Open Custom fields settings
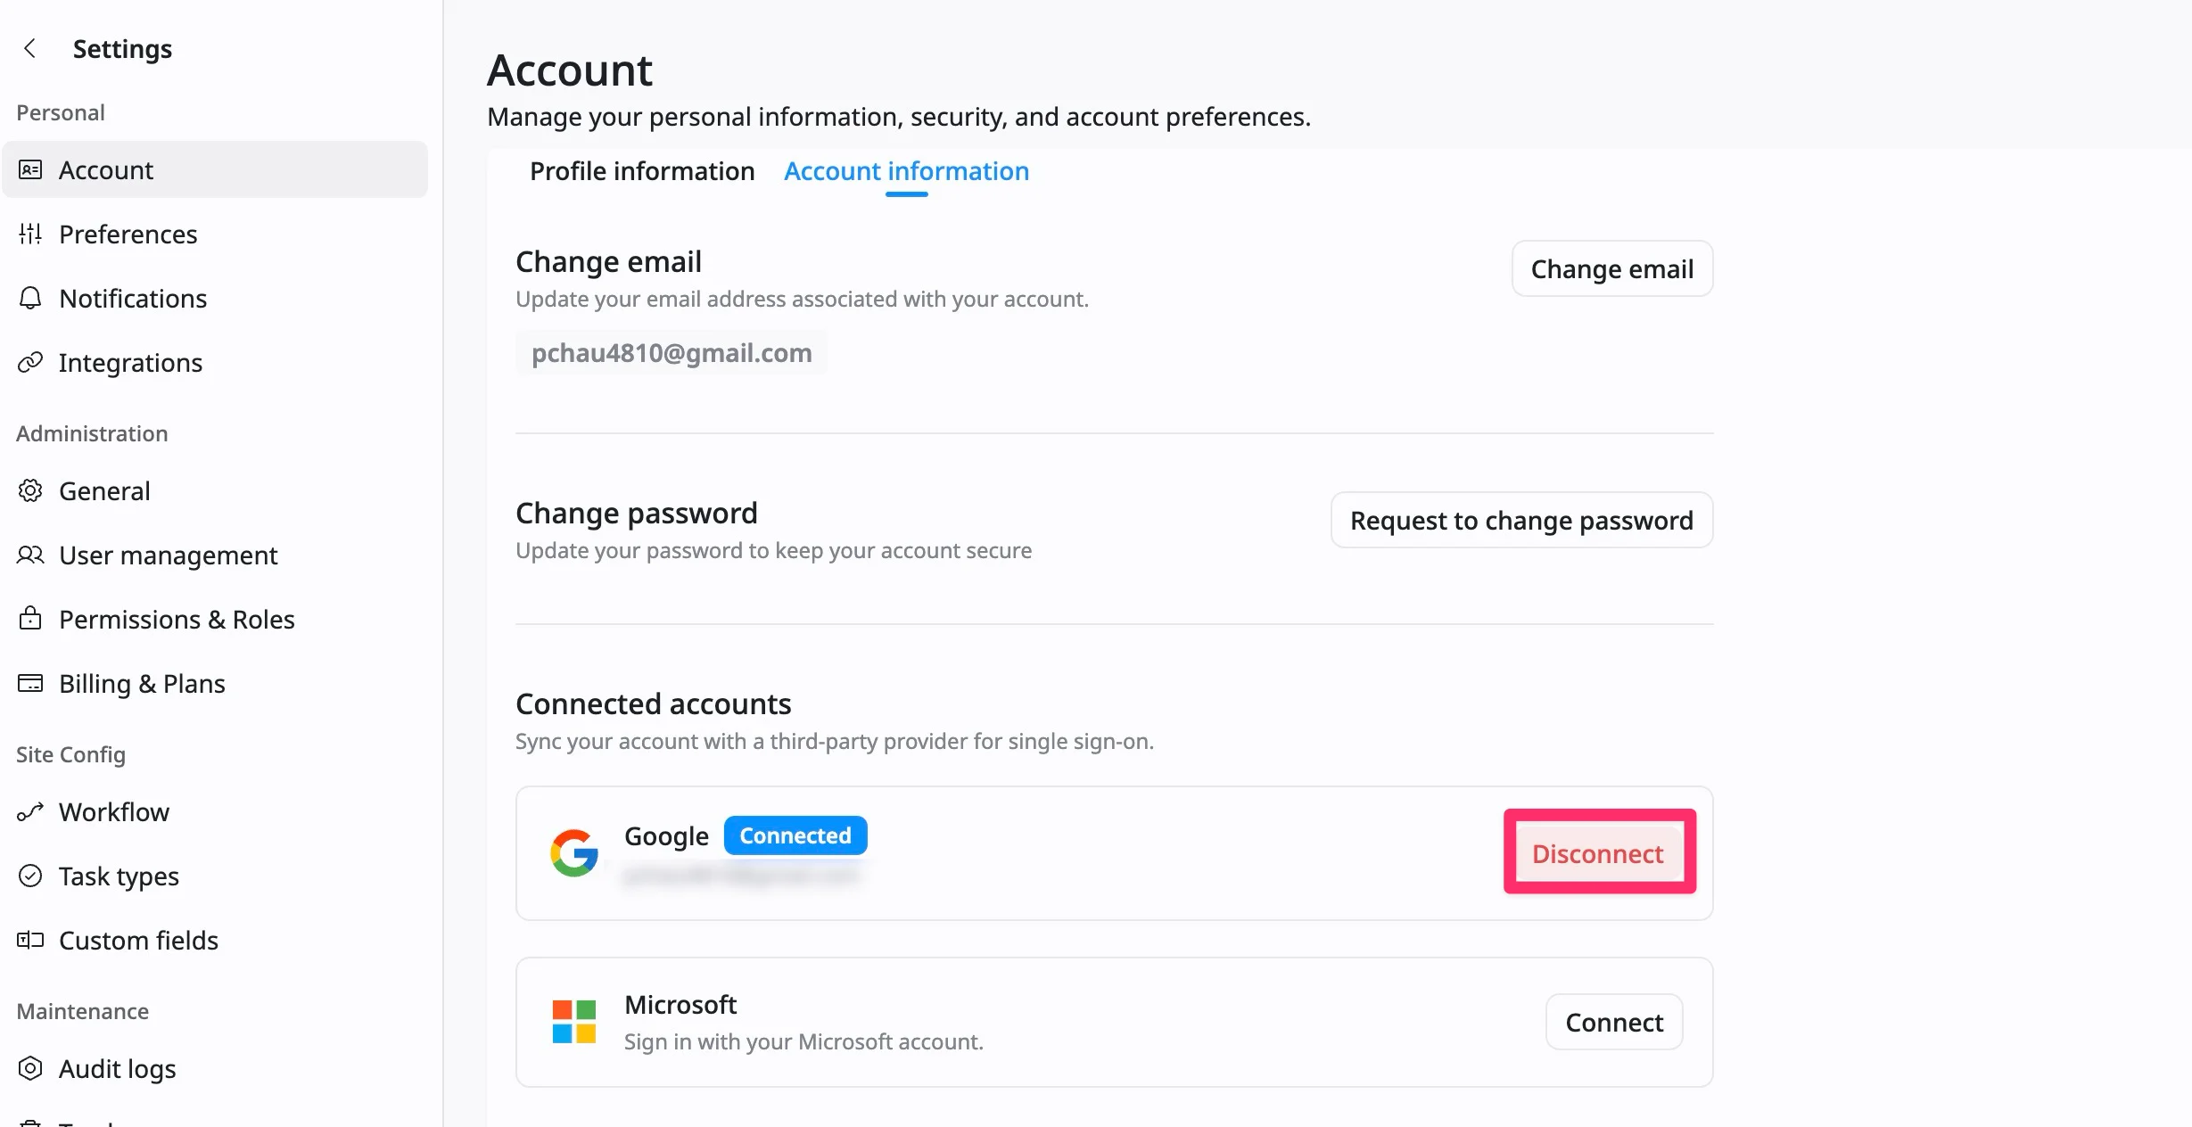 pos(215,940)
